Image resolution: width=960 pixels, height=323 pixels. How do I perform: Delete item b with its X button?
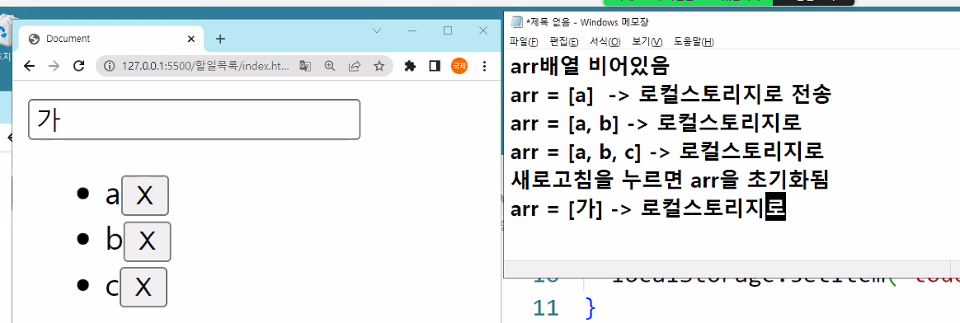(x=147, y=241)
